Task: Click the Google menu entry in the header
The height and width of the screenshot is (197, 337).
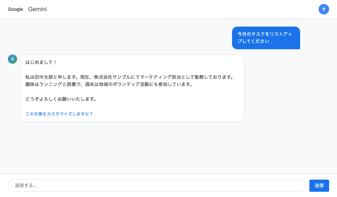Action: tap(15, 9)
